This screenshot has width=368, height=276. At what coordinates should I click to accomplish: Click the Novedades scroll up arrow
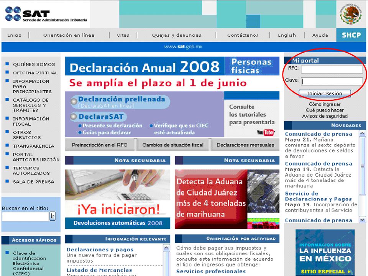pyautogui.click(x=362, y=134)
